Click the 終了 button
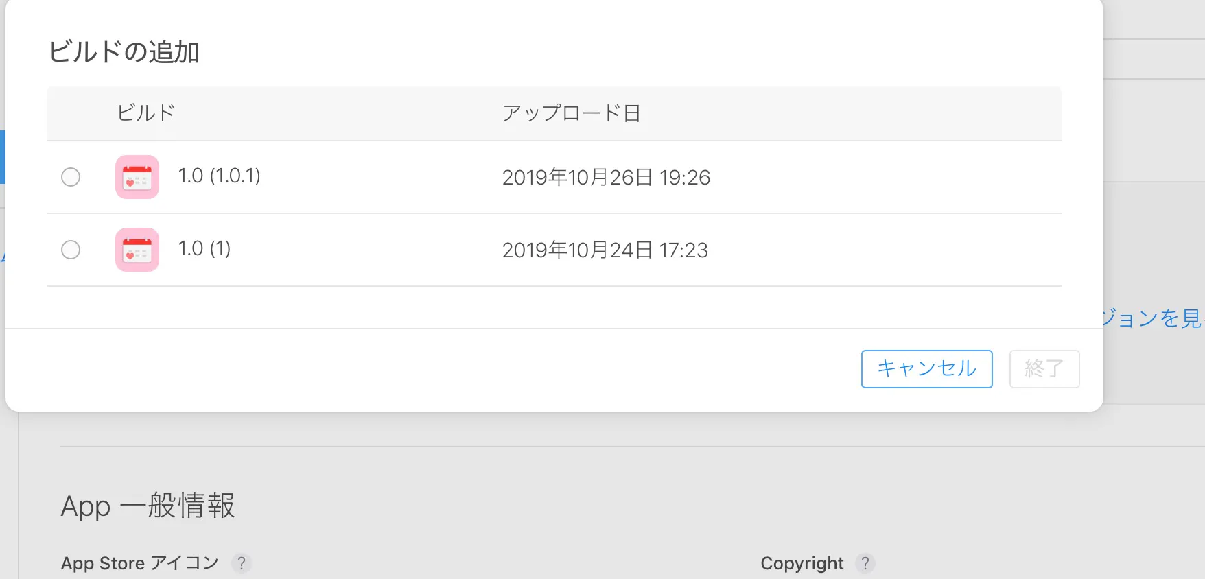Viewport: 1205px width, 579px height. pos(1044,368)
